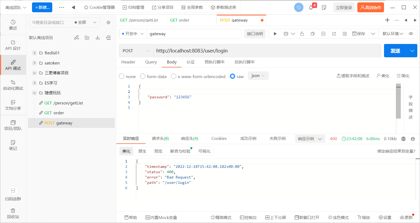Open the 默认环境 environment dropdown
This screenshot has height=223, width=420.
point(393,34)
